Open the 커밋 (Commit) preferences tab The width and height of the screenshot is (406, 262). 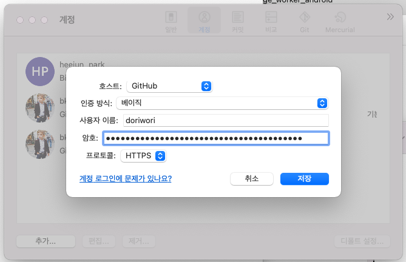point(237,22)
